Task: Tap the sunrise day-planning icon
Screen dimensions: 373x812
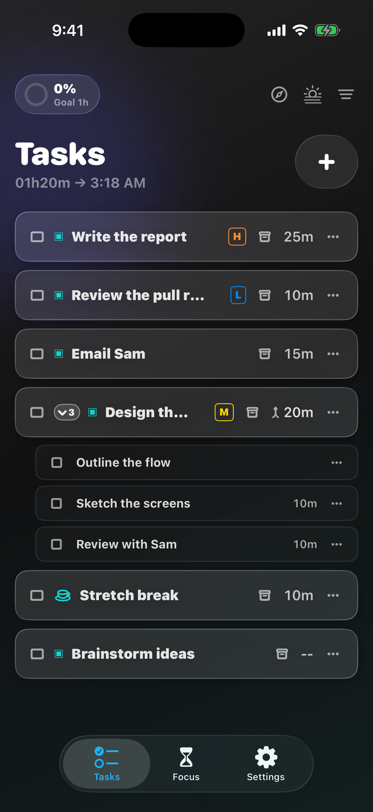Action: pyautogui.click(x=312, y=94)
